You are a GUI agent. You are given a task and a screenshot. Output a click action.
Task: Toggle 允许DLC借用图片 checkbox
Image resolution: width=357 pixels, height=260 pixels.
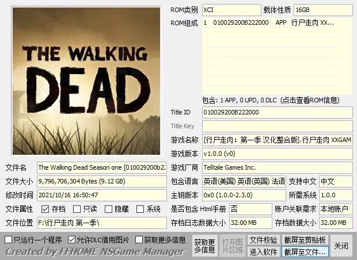point(71,239)
